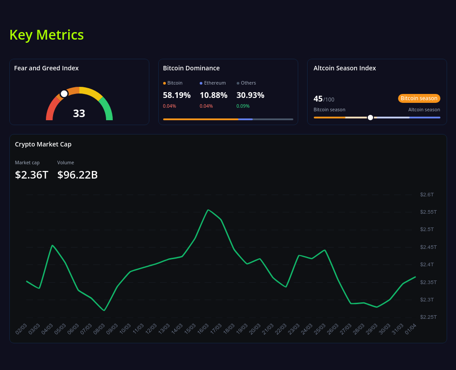Expand the Bitcoin Dominance card
This screenshot has height=370, width=456.
(191, 68)
